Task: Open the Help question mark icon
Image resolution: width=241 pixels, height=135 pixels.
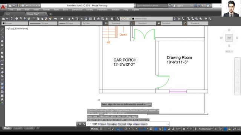Action: point(208,6)
